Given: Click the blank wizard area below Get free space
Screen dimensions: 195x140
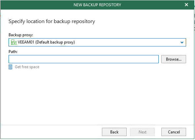Looking at the screenshot, I should [x=97, y=97].
